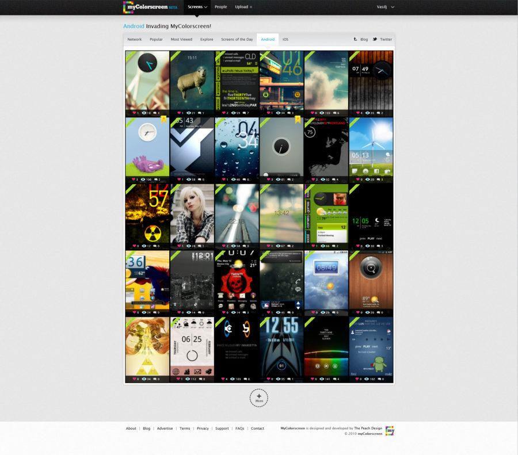Click views eye under wooden speaker screen
518x455 pixels.
pos(367,312)
